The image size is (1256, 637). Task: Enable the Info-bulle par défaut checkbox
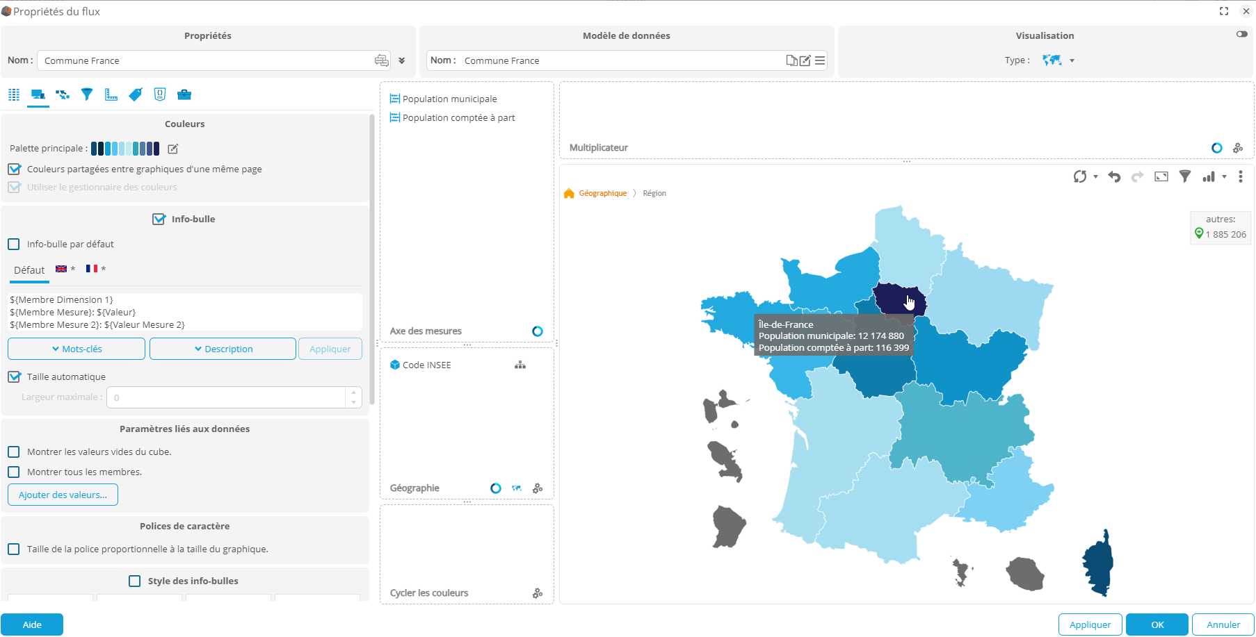point(13,244)
